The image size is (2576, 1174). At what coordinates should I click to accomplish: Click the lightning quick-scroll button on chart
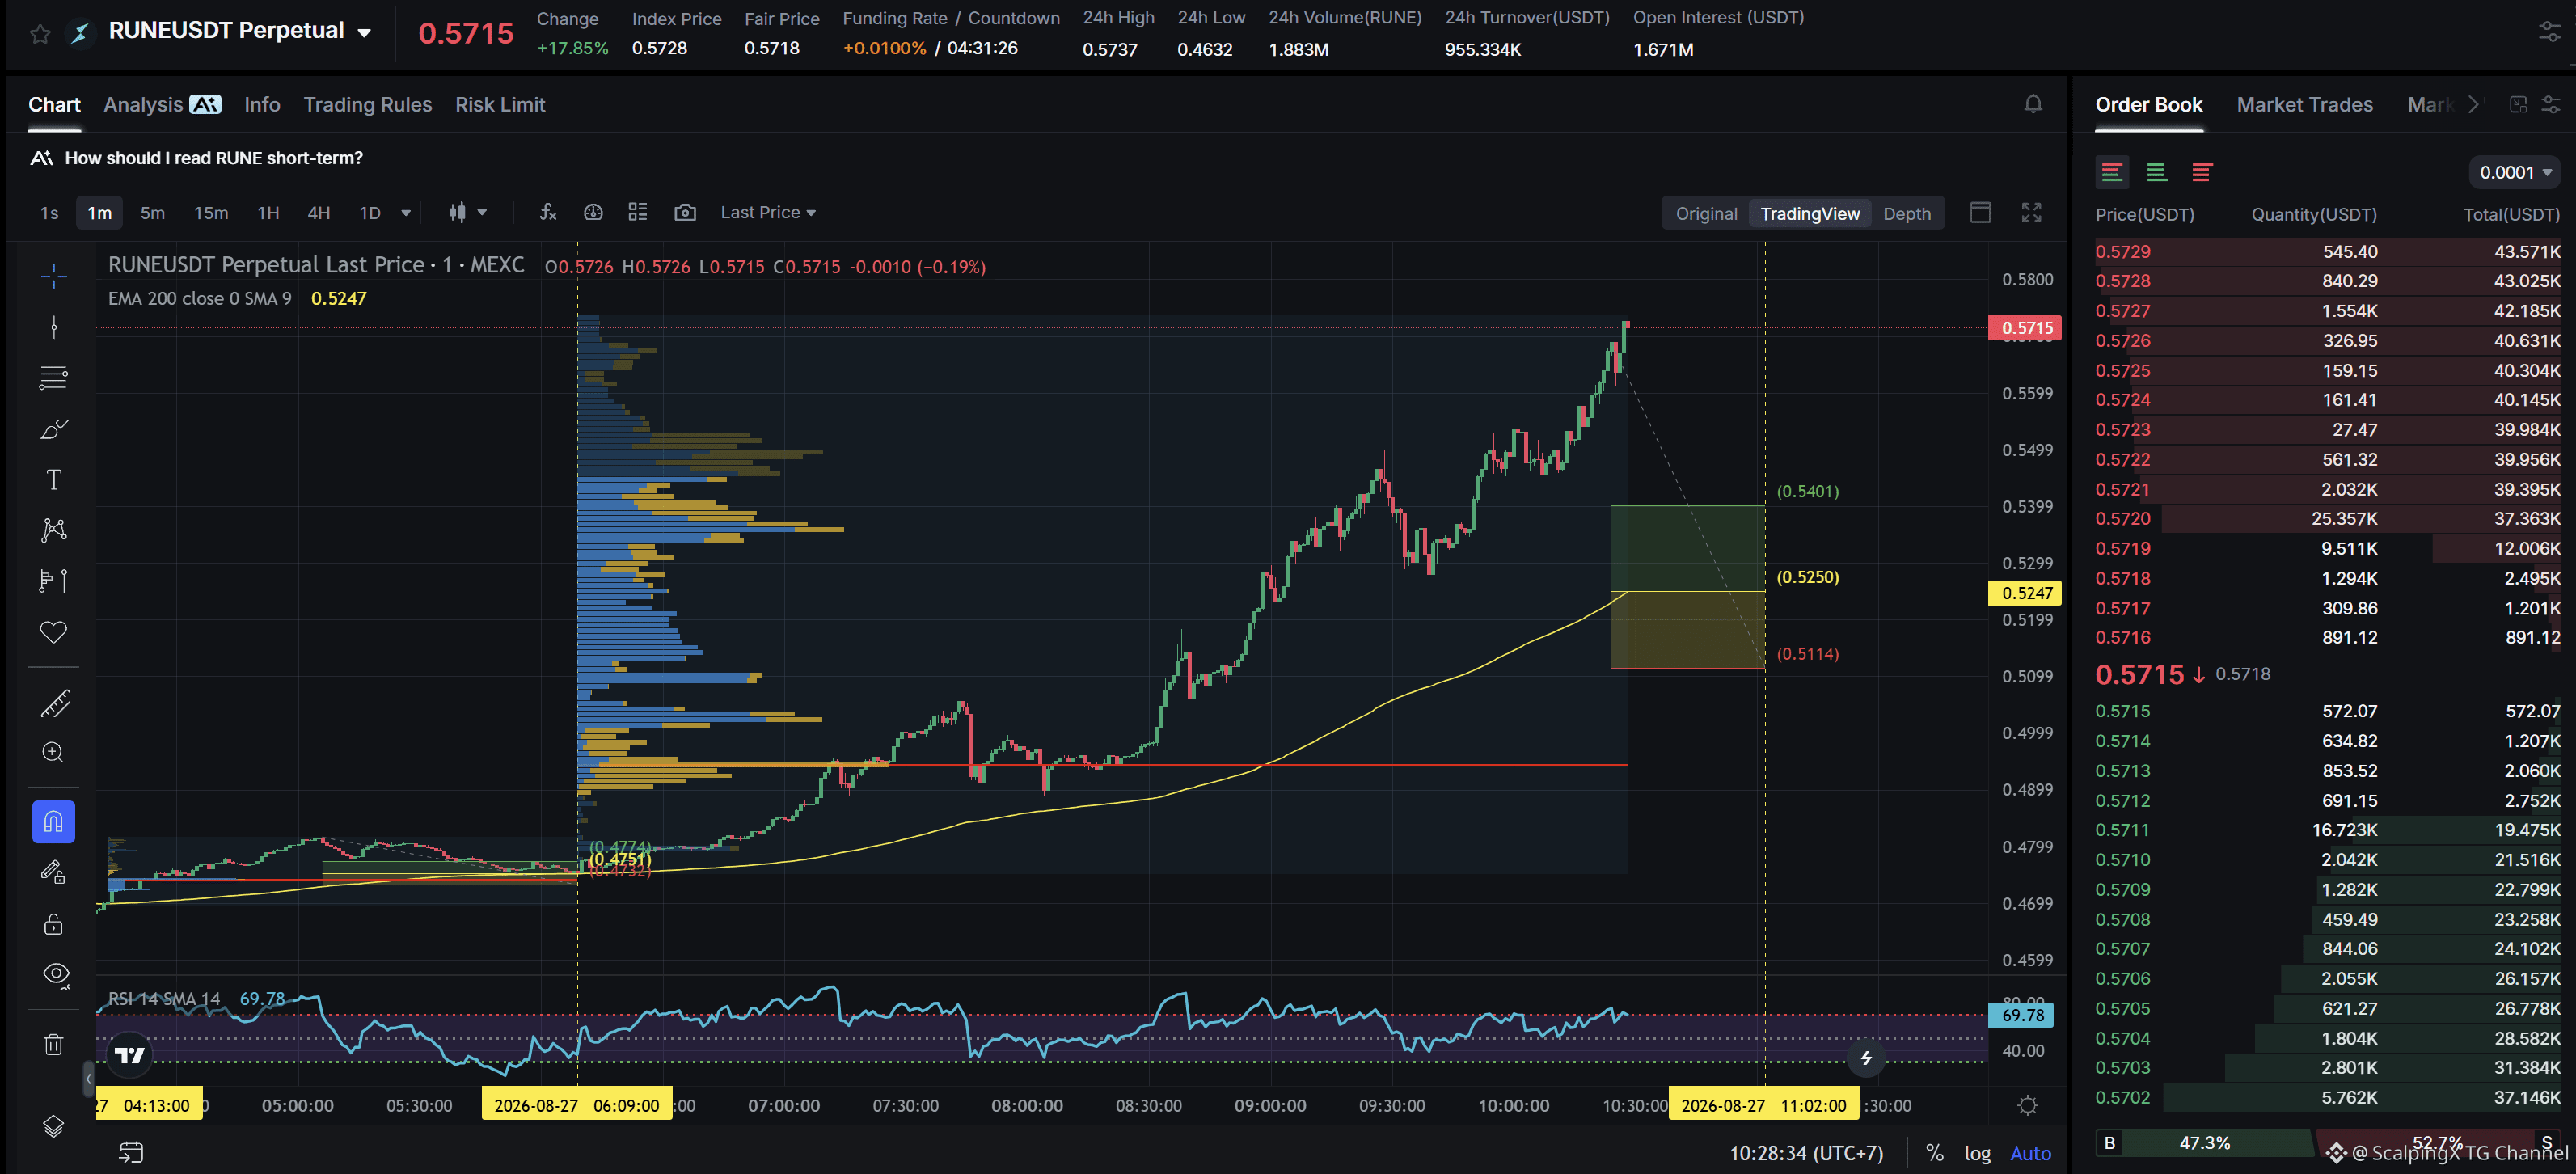pos(1866,1058)
